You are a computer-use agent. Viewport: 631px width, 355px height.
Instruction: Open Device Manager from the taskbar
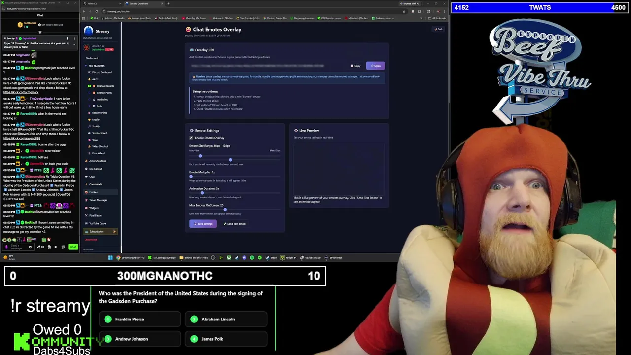pyautogui.click(x=311, y=257)
